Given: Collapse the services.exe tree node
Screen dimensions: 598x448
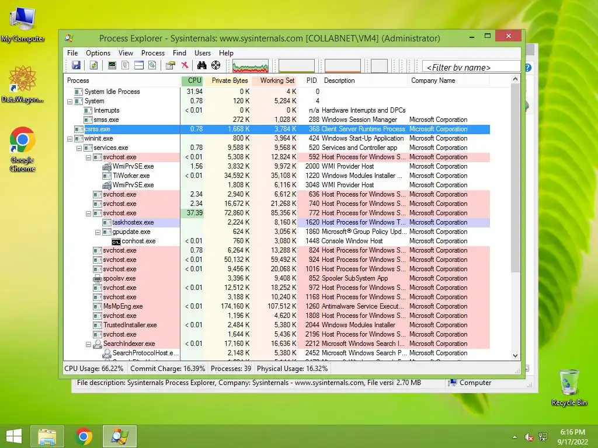Looking at the screenshot, I should tap(79, 148).
